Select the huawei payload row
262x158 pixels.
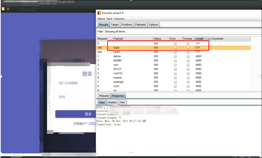[x=174, y=78]
